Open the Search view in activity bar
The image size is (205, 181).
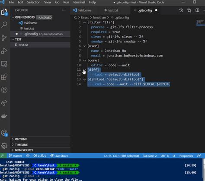[4, 25]
